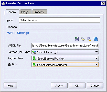
Task: Click inside the WSDL File field
Action: (65, 45)
